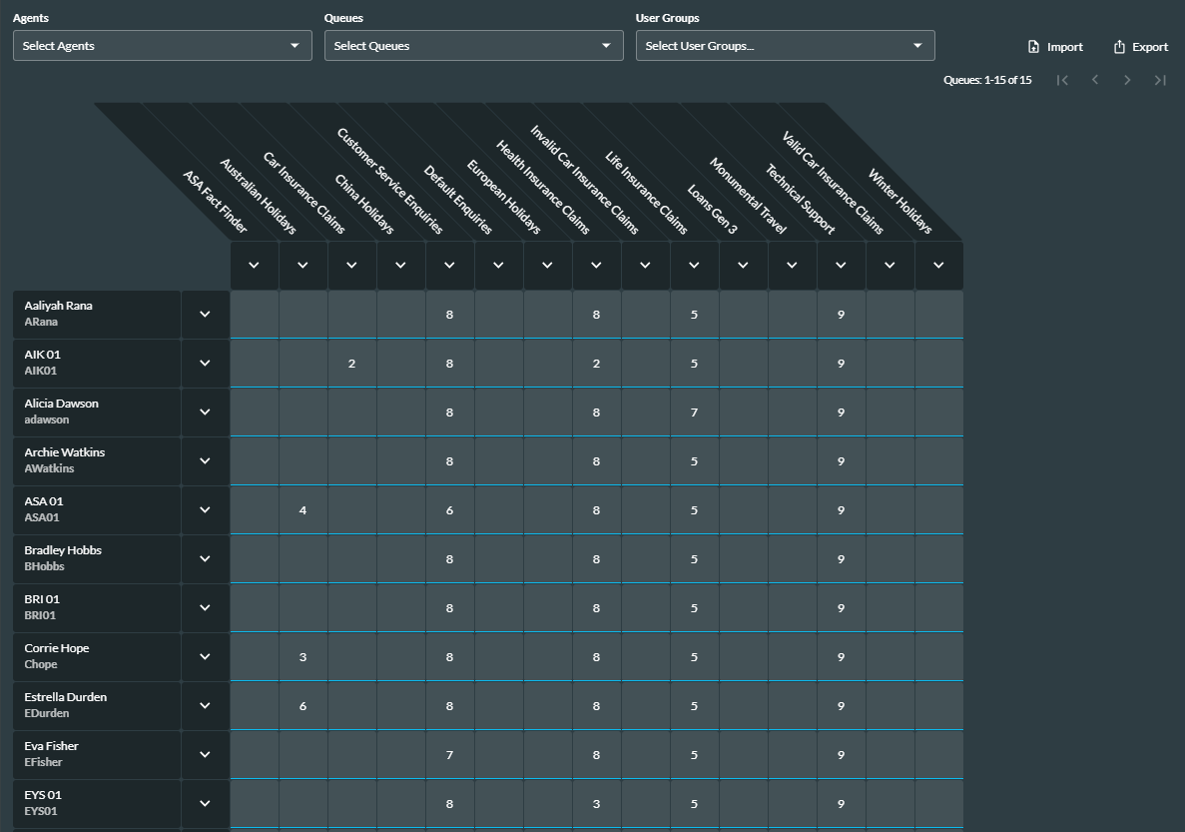Click ASA 01 Customer Service Enquiries value 6
1185x832 pixels.
point(449,510)
